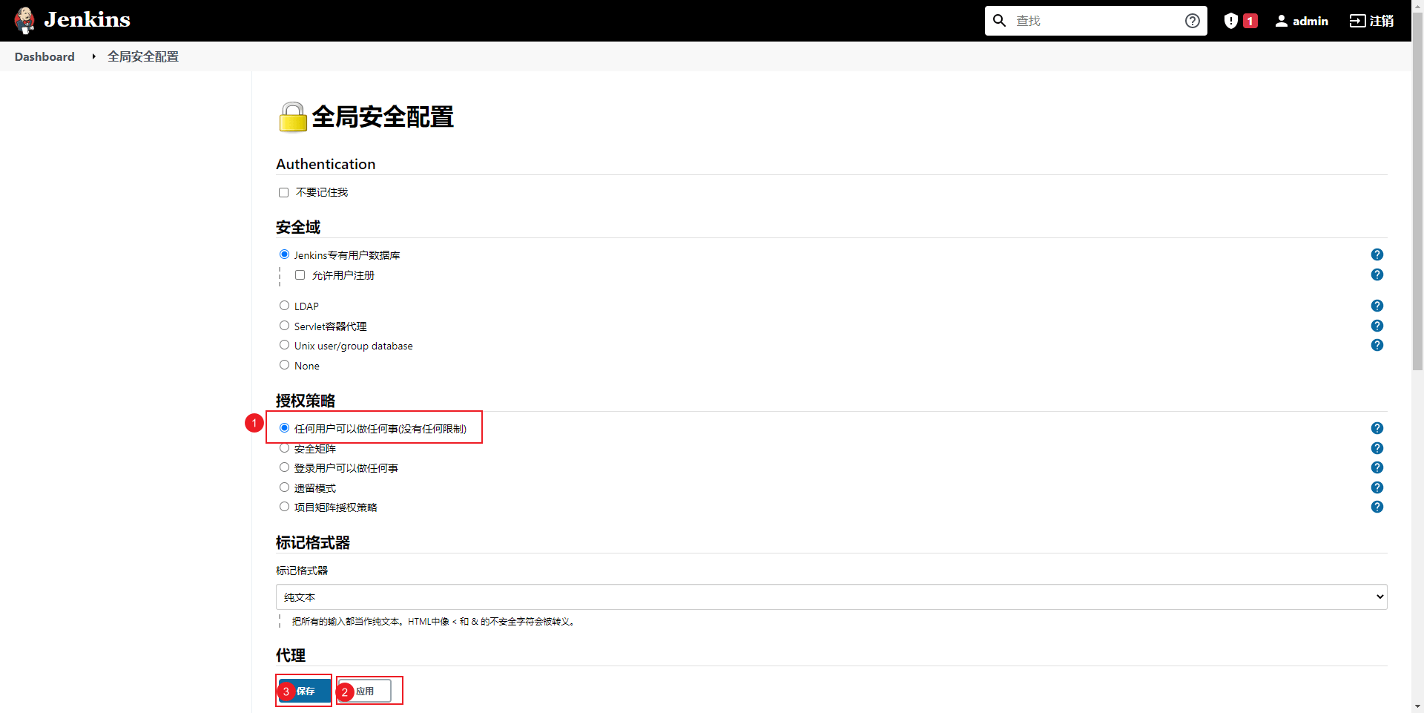Open the search help question icon
The height and width of the screenshot is (713, 1424).
[x=1192, y=21]
